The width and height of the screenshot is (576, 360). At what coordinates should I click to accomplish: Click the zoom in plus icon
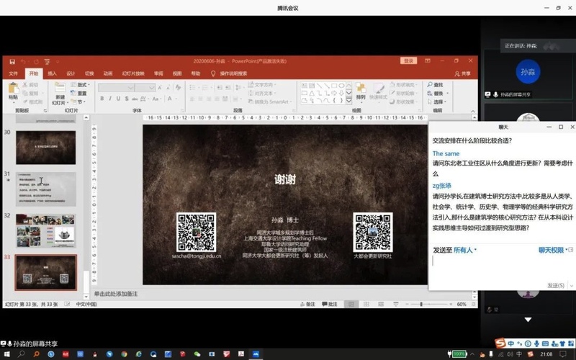click(451, 304)
